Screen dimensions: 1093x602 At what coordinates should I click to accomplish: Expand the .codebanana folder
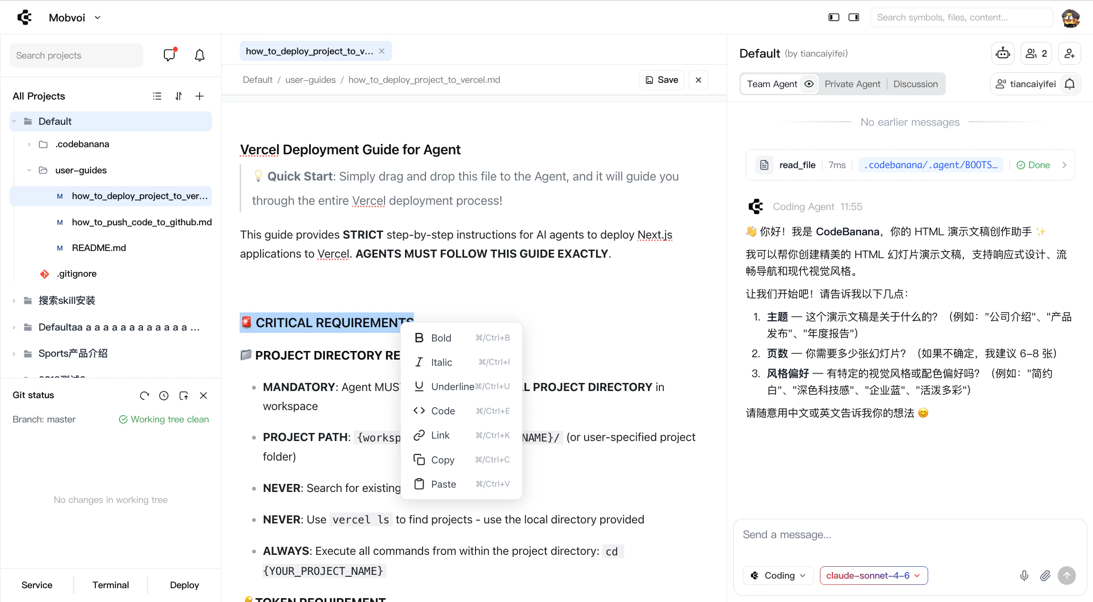point(29,144)
